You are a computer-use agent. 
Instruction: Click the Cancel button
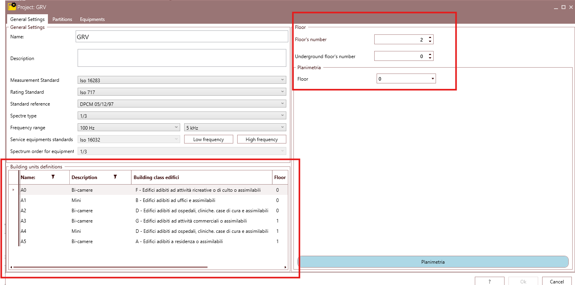click(x=557, y=281)
